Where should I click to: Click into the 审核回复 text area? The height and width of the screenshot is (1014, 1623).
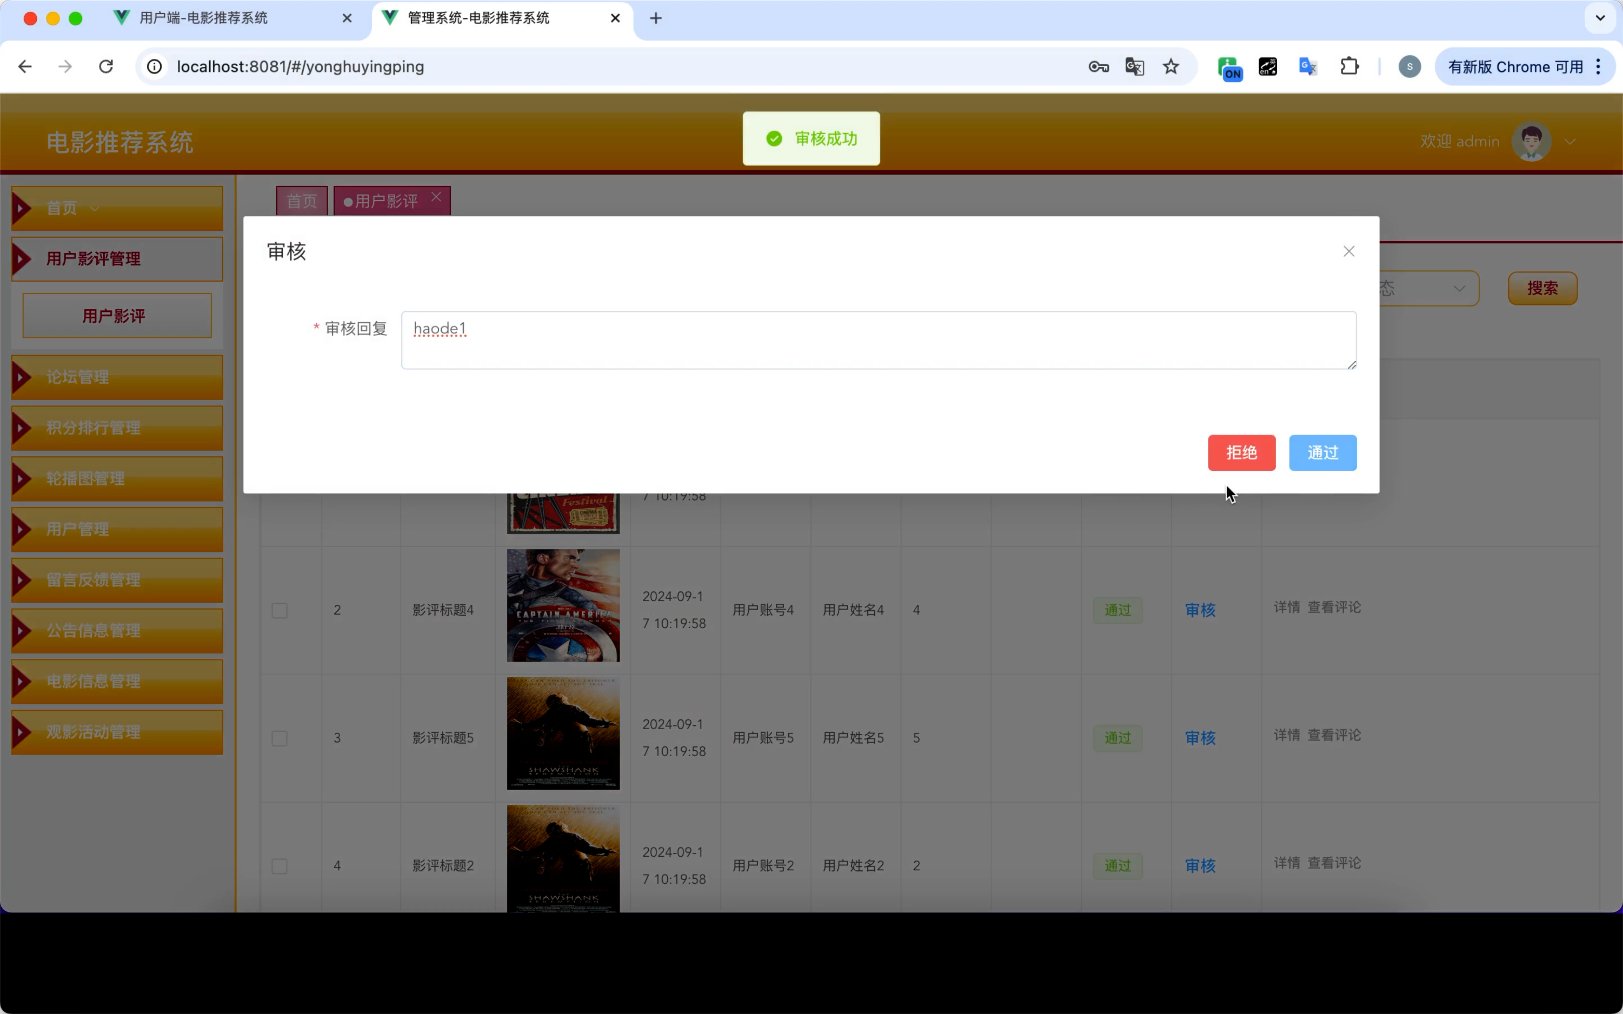[879, 340]
